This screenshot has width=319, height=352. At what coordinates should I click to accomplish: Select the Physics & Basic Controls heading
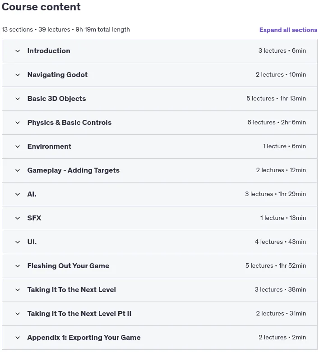pyautogui.click(x=69, y=123)
